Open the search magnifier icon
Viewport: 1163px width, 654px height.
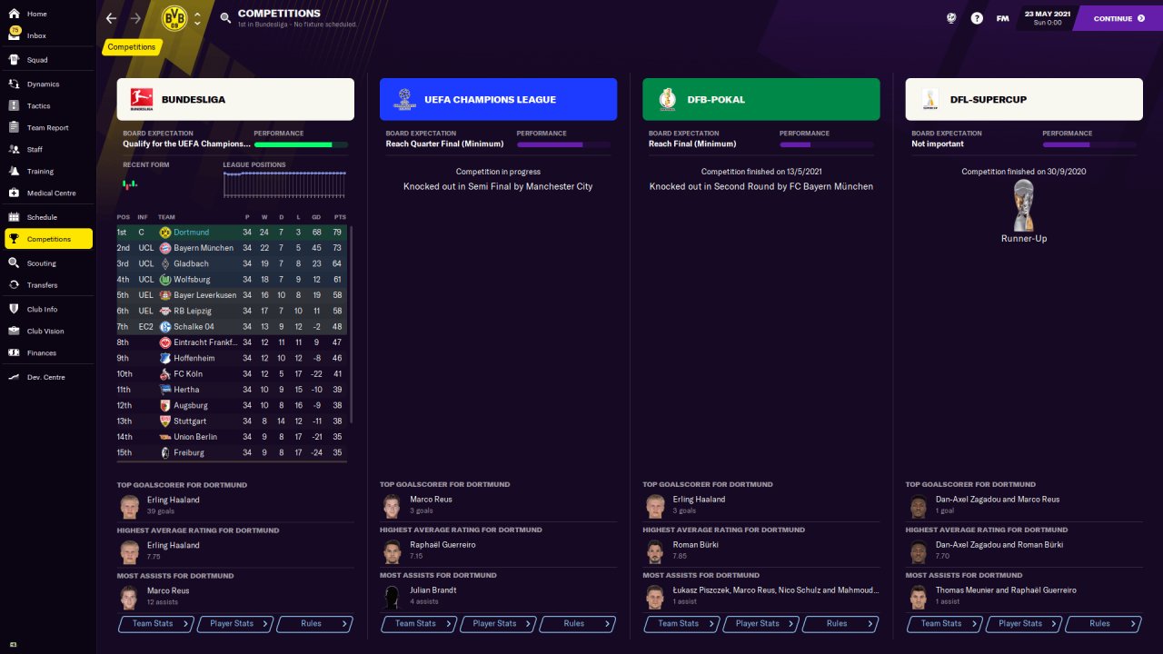tap(225, 17)
